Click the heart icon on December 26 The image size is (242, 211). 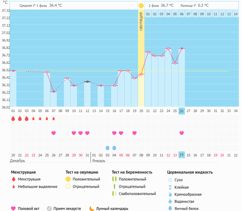pos(54,133)
